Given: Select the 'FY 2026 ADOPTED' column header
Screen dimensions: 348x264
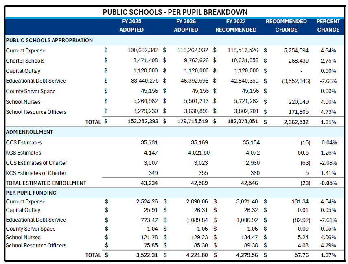Looking at the screenshot, I should pyautogui.click(x=186, y=26).
